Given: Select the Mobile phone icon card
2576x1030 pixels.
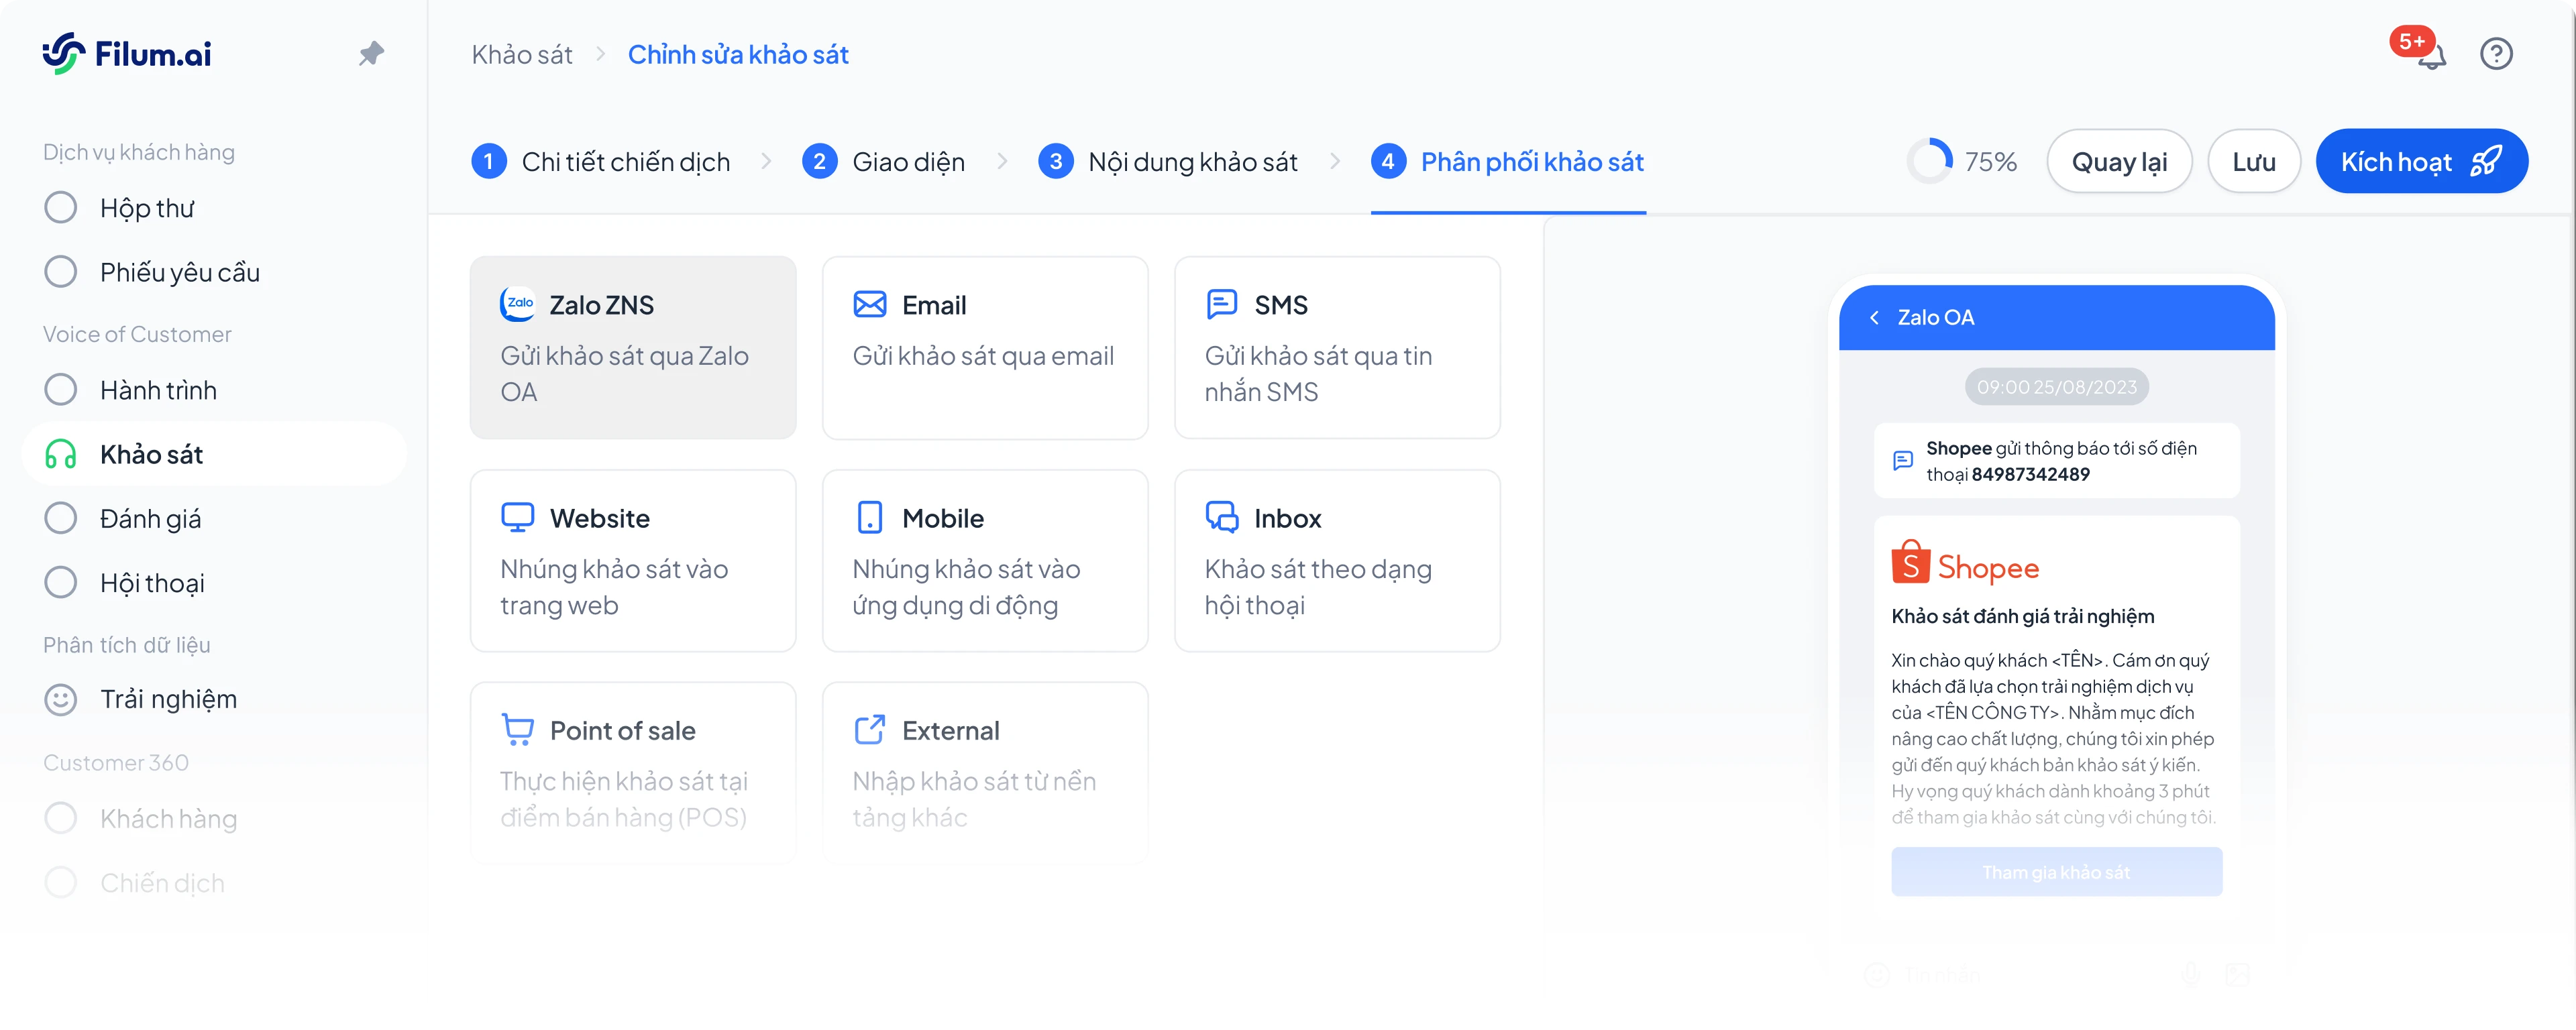Looking at the screenshot, I should (869, 517).
